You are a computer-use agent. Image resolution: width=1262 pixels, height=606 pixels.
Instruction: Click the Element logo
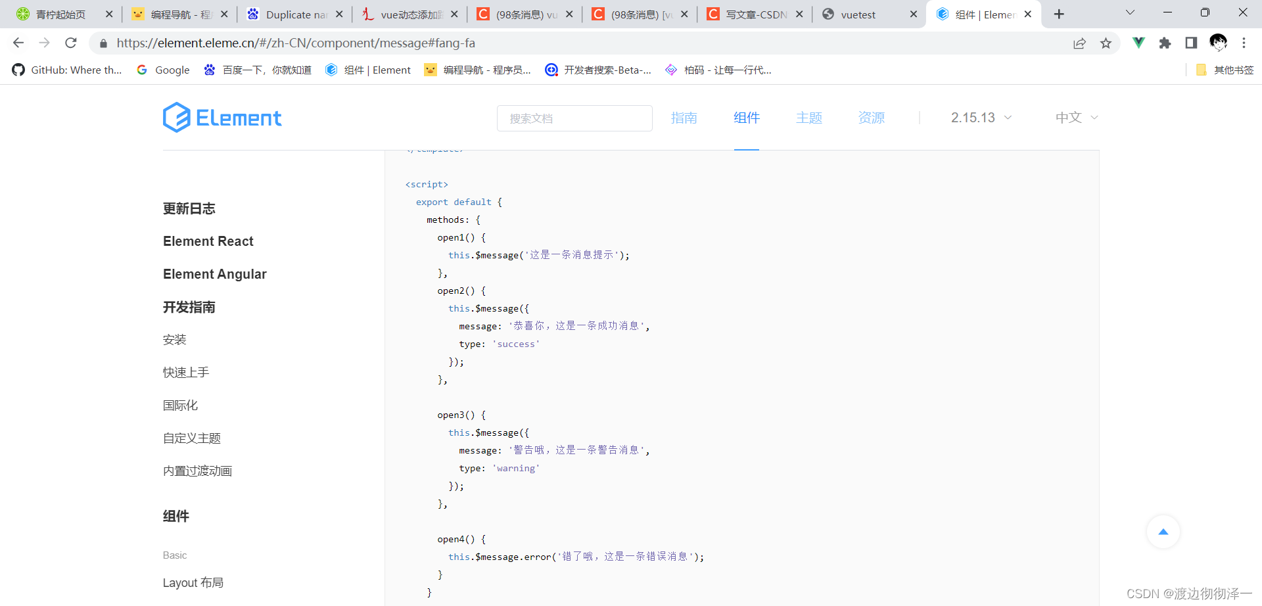click(222, 117)
